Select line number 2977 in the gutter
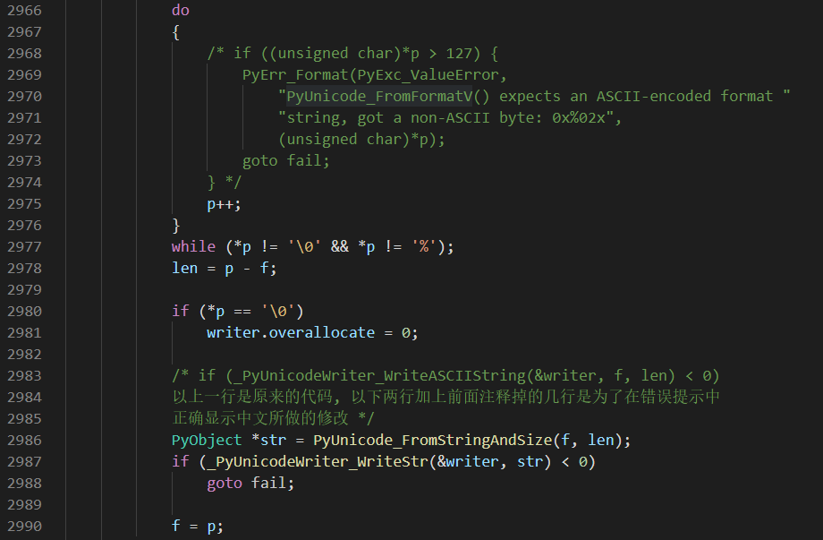823x540 pixels. click(25, 247)
